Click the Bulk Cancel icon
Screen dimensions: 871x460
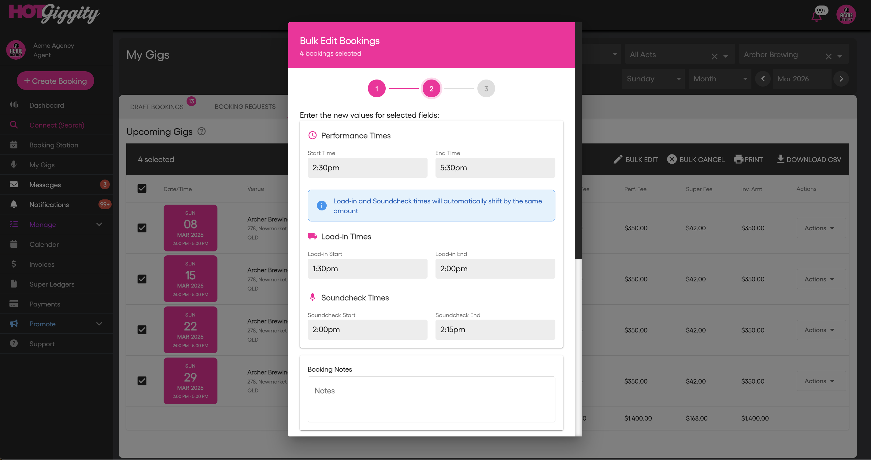672,159
